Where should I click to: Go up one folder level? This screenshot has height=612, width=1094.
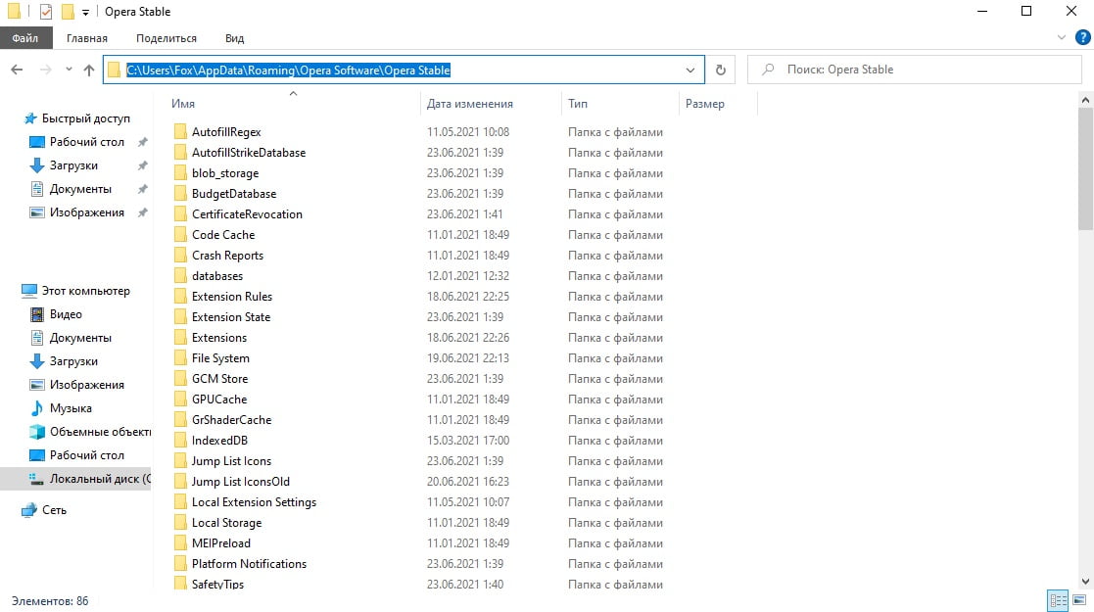pos(88,70)
